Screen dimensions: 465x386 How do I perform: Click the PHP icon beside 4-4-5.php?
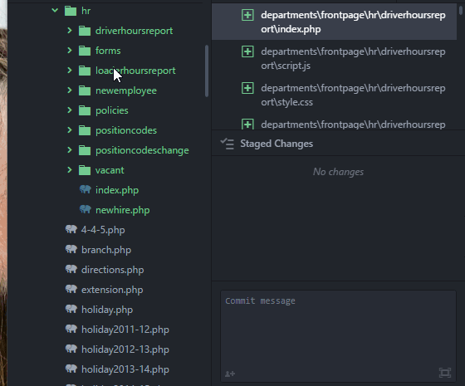coord(71,229)
